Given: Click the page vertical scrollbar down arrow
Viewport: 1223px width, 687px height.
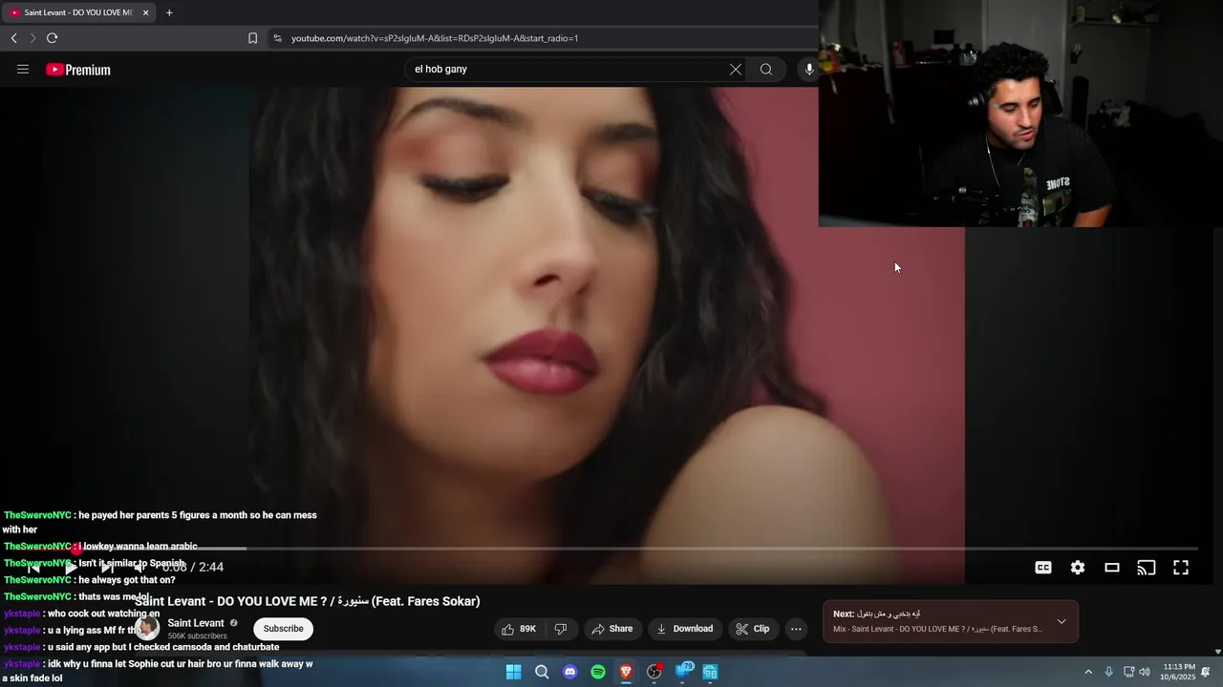Looking at the screenshot, I should [x=1217, y=652].
